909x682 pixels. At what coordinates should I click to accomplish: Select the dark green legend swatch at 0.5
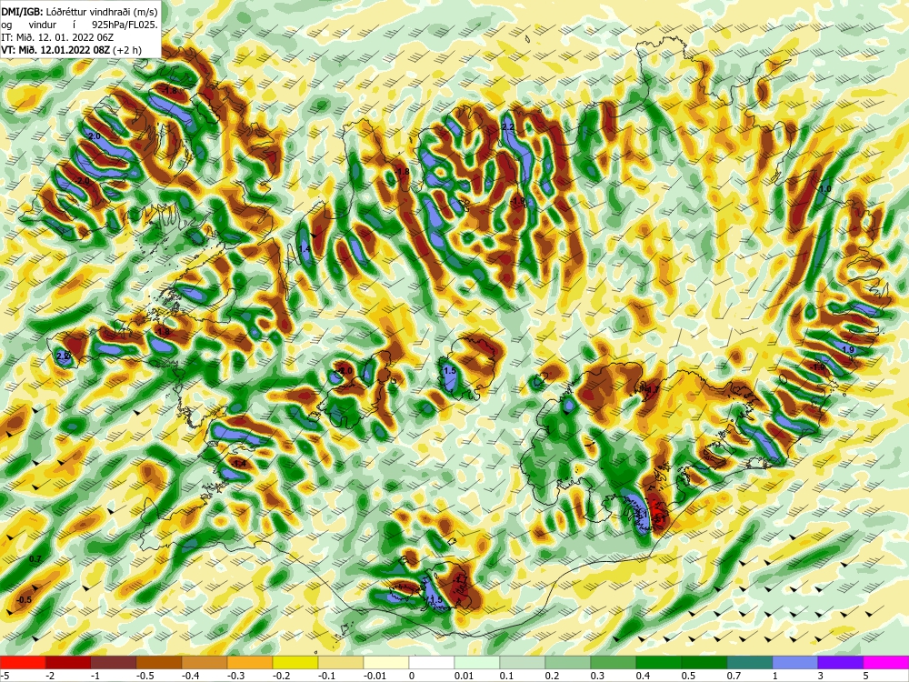(704, 663)
